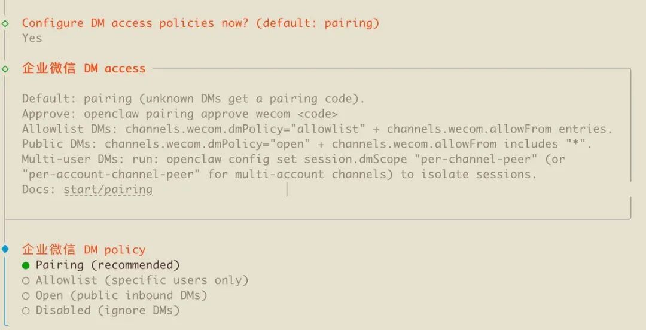This screenshot has height=330, width=646.
Task: Click the "Approve: openclaw pairing approve" command line
Action: pyautogui.click(x=179, y=114)
